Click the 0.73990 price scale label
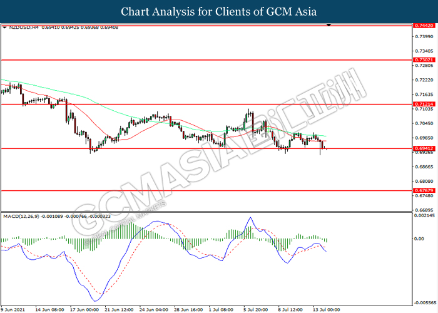The width and height of the screenshot is (438, 313). coord(424,36)
